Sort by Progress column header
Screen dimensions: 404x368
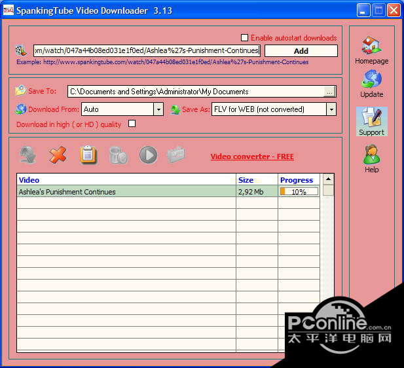coord(299,180)
